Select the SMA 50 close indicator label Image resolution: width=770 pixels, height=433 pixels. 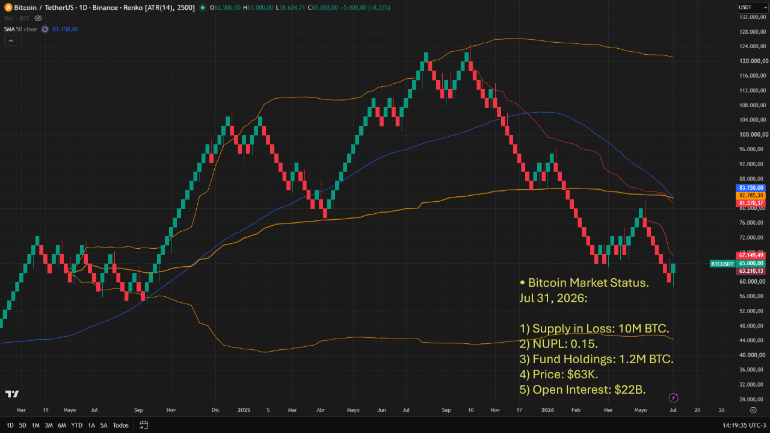pyautogui.click(x=20, y=29)
